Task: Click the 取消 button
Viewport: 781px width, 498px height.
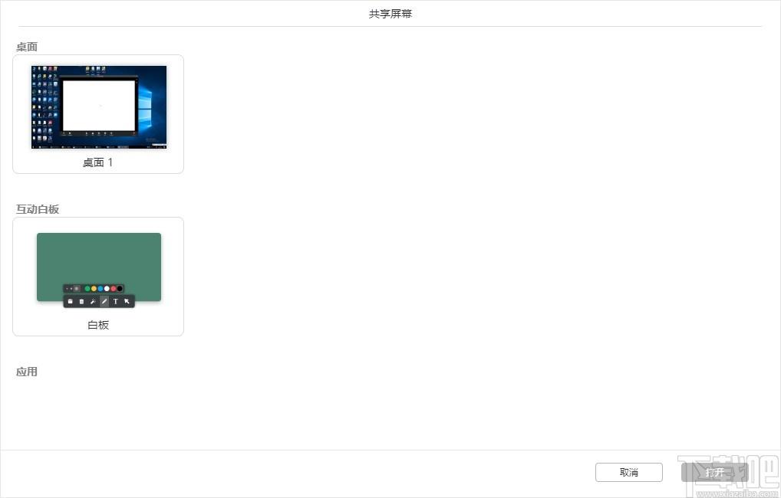Action: [628, 472]
